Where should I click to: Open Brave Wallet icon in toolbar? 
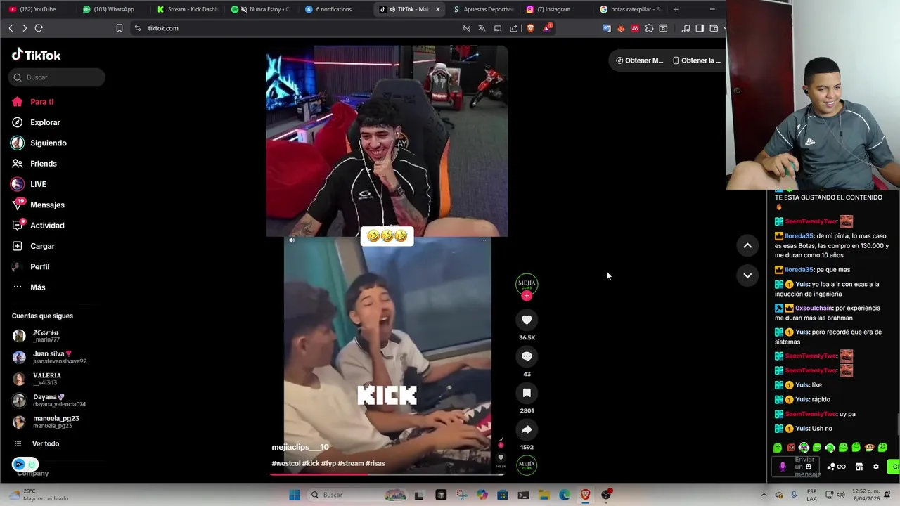(x=714, y=28)
